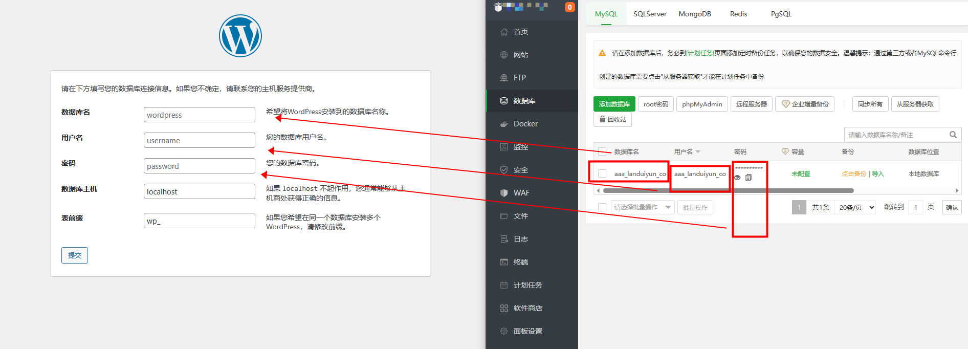Click the 批量操作 button
Image resolution: width=968 pixels, height=349 pixels.
pyautogui.click(x=695, y=207)
